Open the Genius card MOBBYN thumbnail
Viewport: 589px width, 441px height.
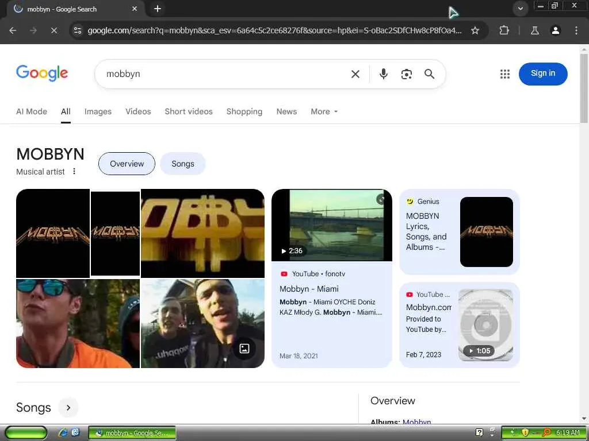pyautogui.click(x=487, y=232)
